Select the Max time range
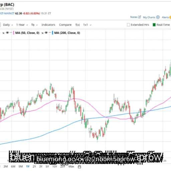The width and height of the screenshot is (171, 171). point(71,166)
